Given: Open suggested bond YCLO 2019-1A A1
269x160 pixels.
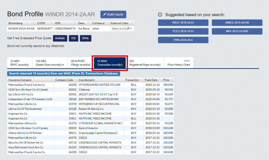Looking at the screenshot, I should point(183,31).
